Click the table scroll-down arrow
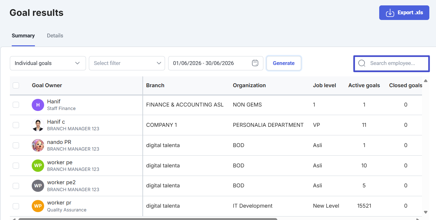This screenshot has width=436, height=220. coord(426,212)
